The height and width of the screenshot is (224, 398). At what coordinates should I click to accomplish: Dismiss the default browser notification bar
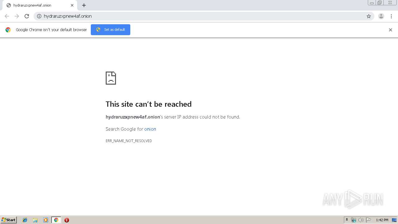tap(391, 30)
